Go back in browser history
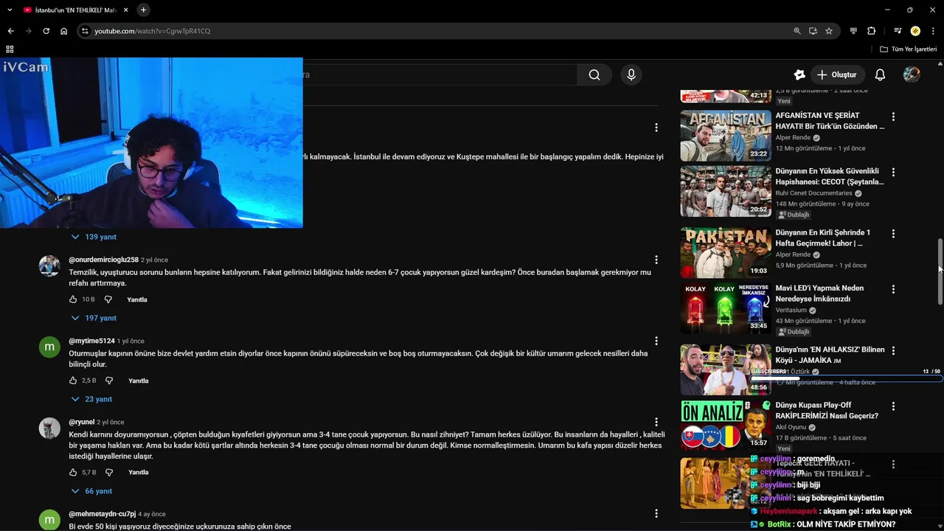 click(10, 31)
